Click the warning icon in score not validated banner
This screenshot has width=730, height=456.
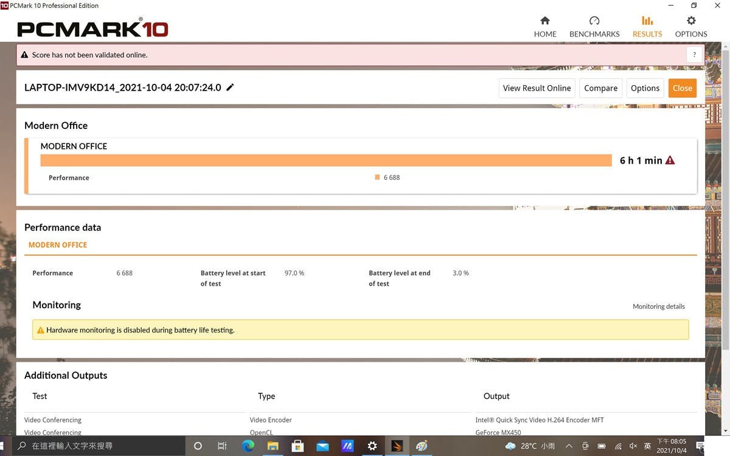pos(24,55)
